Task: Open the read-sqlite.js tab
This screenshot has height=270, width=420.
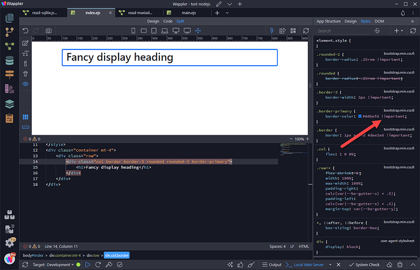Action: click(44, 13)
